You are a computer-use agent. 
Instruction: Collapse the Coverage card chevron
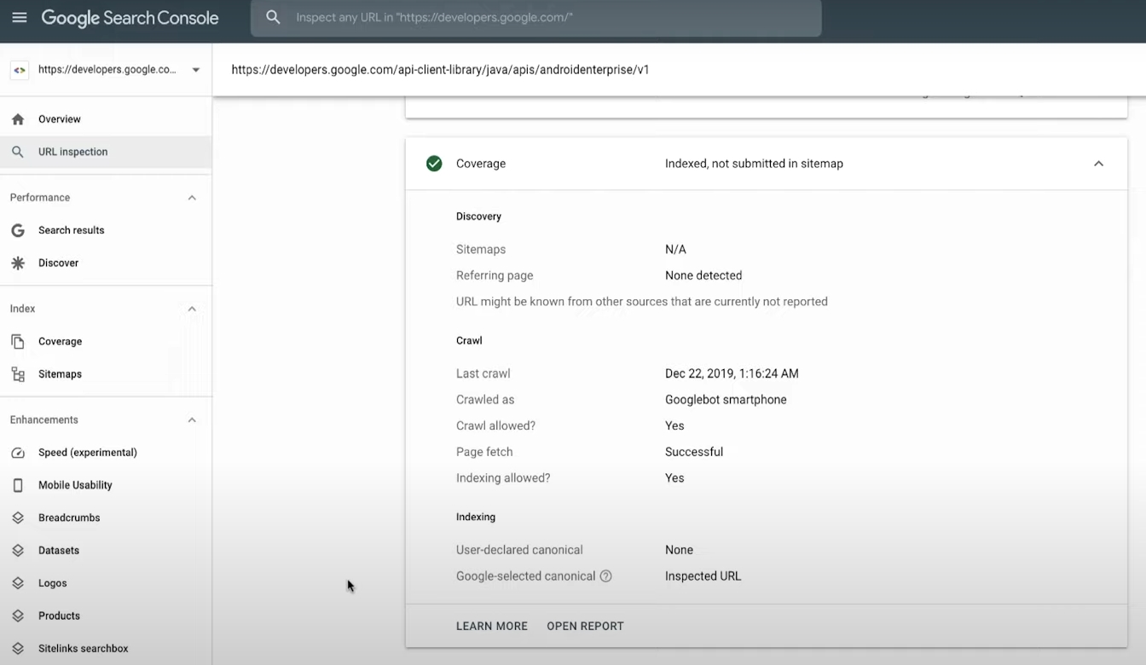(1098, 164)
